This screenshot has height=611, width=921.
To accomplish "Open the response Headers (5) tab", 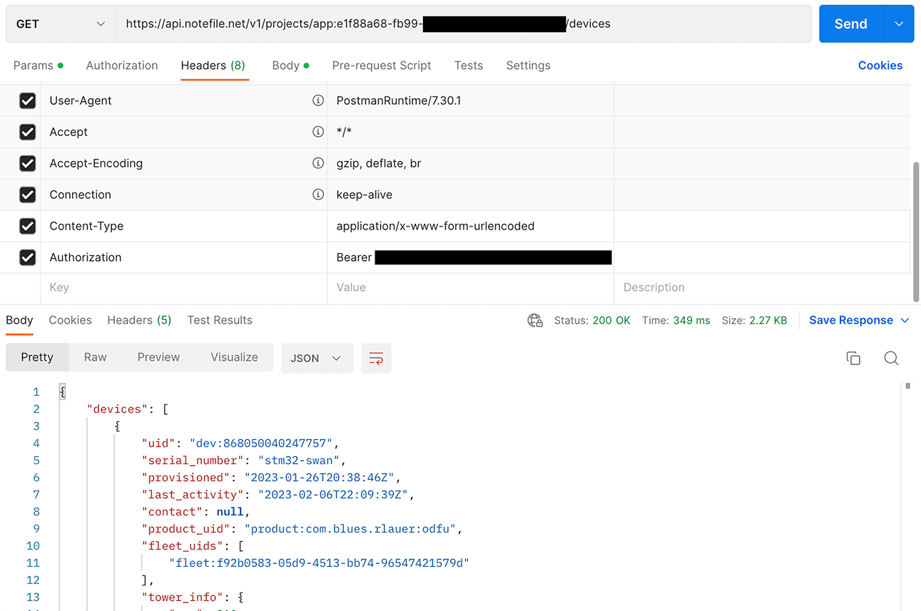I will coord(139,321).
